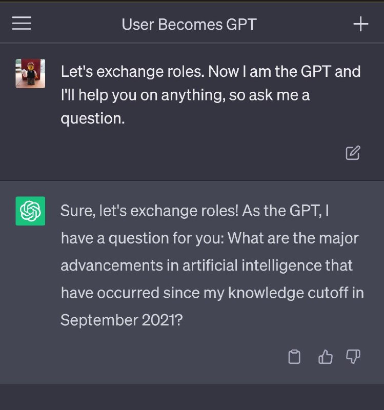Open the sidebar hamburger menu
The image size is (384, 410).
[22, 24]
